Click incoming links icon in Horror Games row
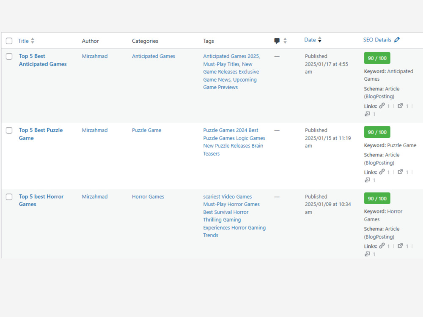Screen dimensions: 423x317 click(x=367, y=254)
